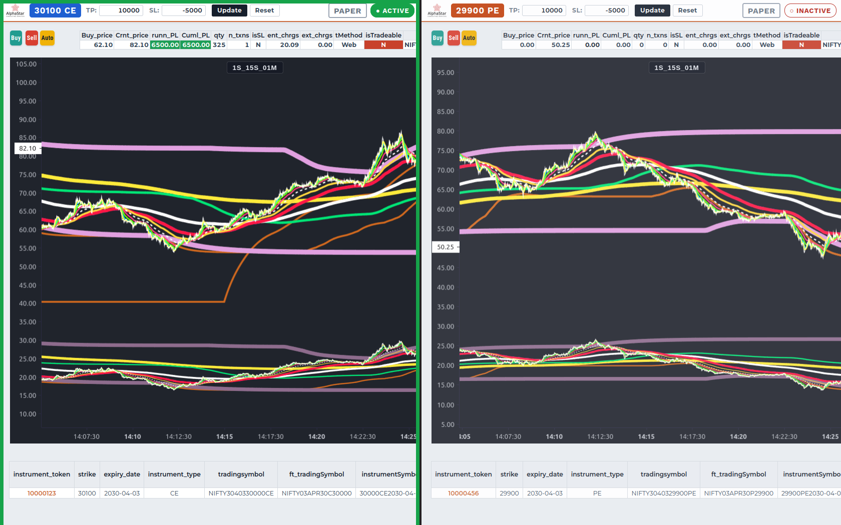Click the 30100 CE instrument label
The height and width of the screenshot is (525, 841).
coord(55,10)
